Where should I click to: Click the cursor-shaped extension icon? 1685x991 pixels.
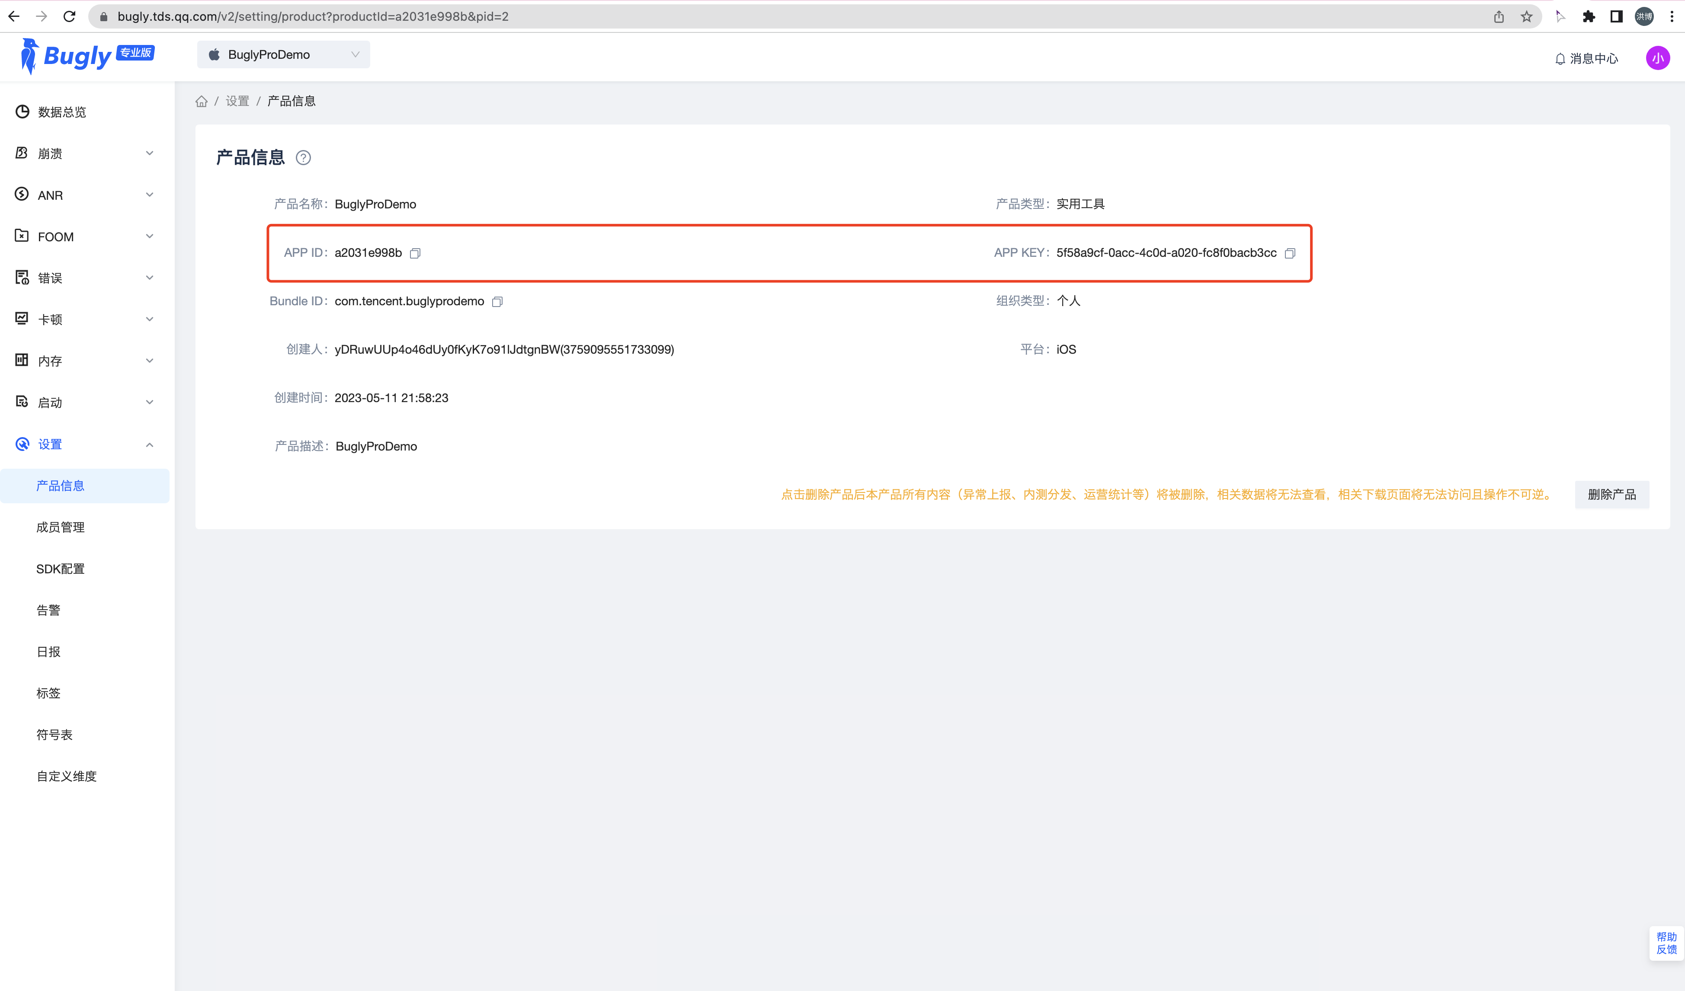[x=1560, y=17]
